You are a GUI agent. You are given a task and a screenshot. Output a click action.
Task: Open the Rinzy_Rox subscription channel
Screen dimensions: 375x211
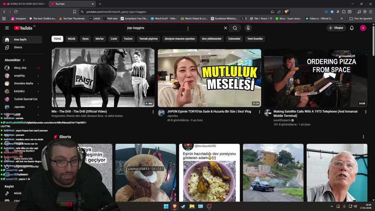22,68
